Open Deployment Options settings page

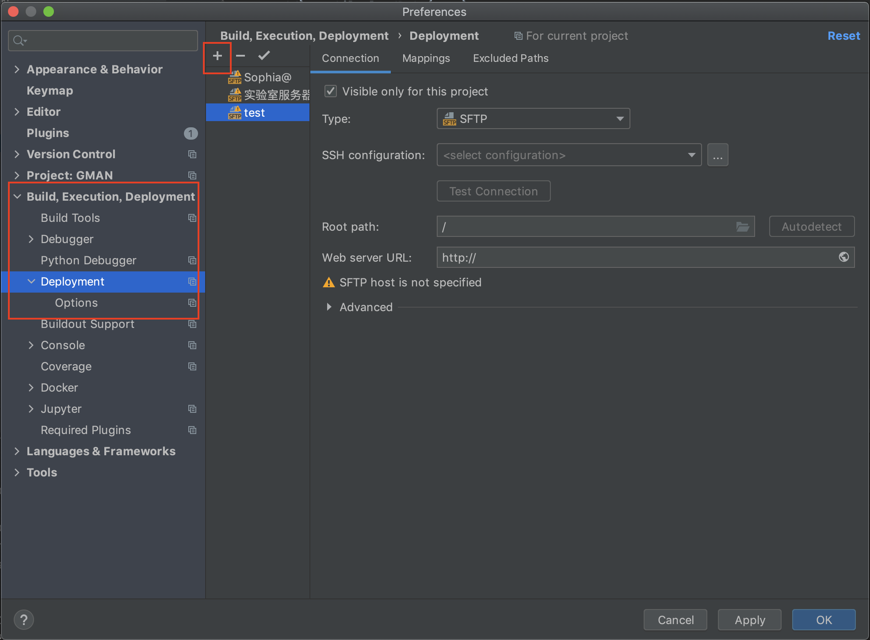click(x=76, y=303)
